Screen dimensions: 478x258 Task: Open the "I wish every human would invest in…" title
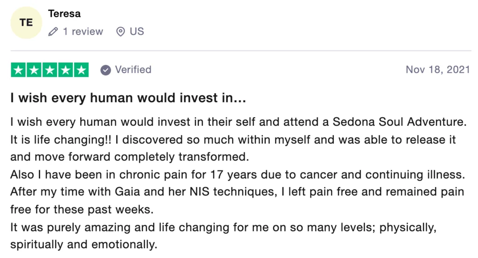pyautogui.click(x=128, y=98)
